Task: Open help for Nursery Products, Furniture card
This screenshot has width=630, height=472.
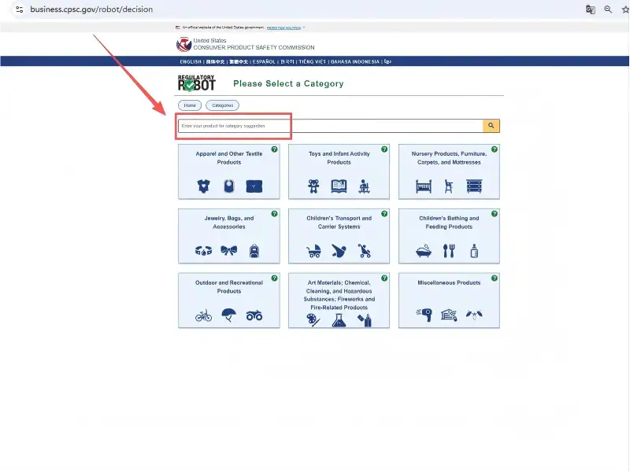Action: tap(495, 149)
